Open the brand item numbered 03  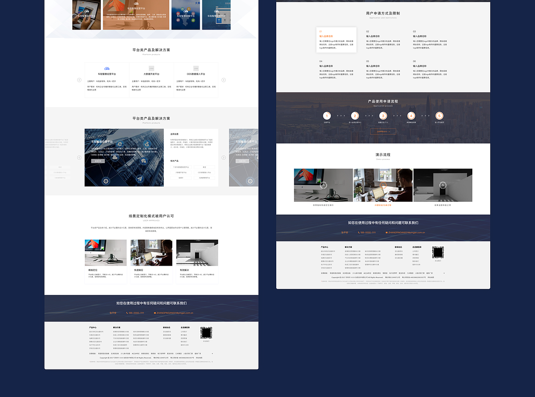pos(430,40)
